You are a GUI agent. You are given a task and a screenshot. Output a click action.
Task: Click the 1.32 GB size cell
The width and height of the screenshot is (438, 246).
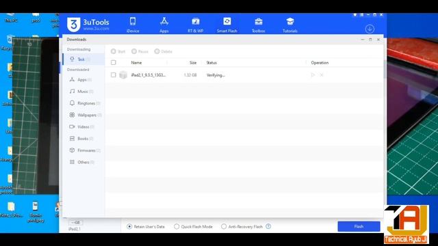[x=190, y=75]
